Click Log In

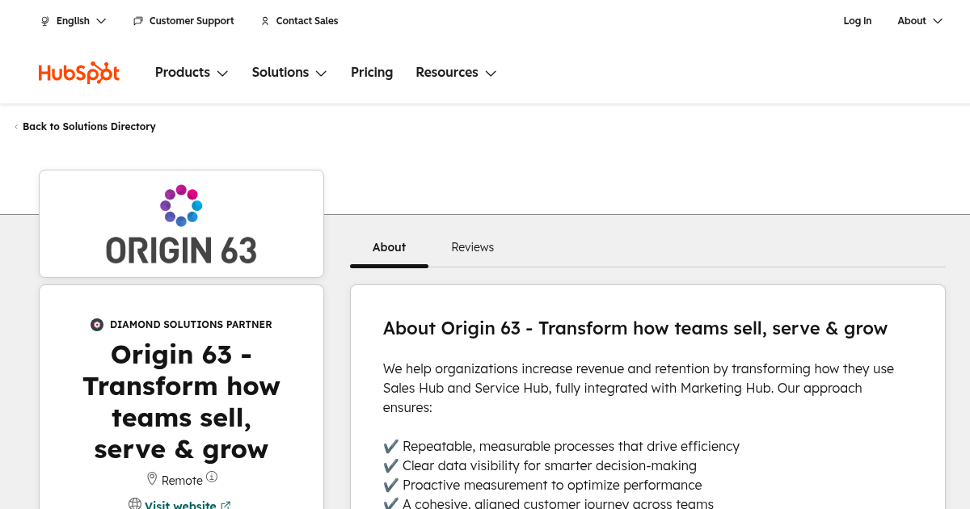click(x=858, y=21)
